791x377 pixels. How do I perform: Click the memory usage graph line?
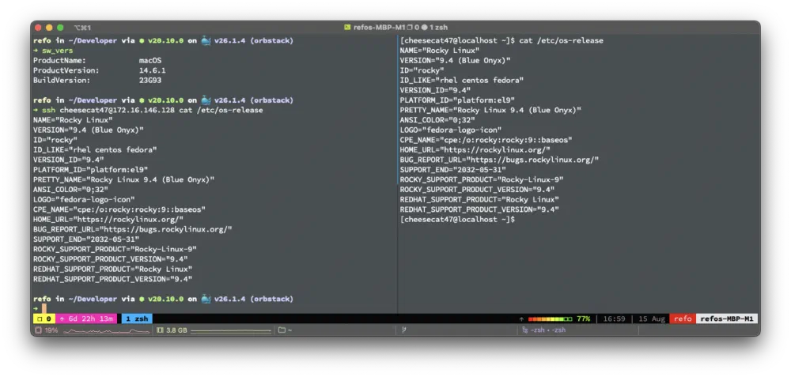point(229,330)
